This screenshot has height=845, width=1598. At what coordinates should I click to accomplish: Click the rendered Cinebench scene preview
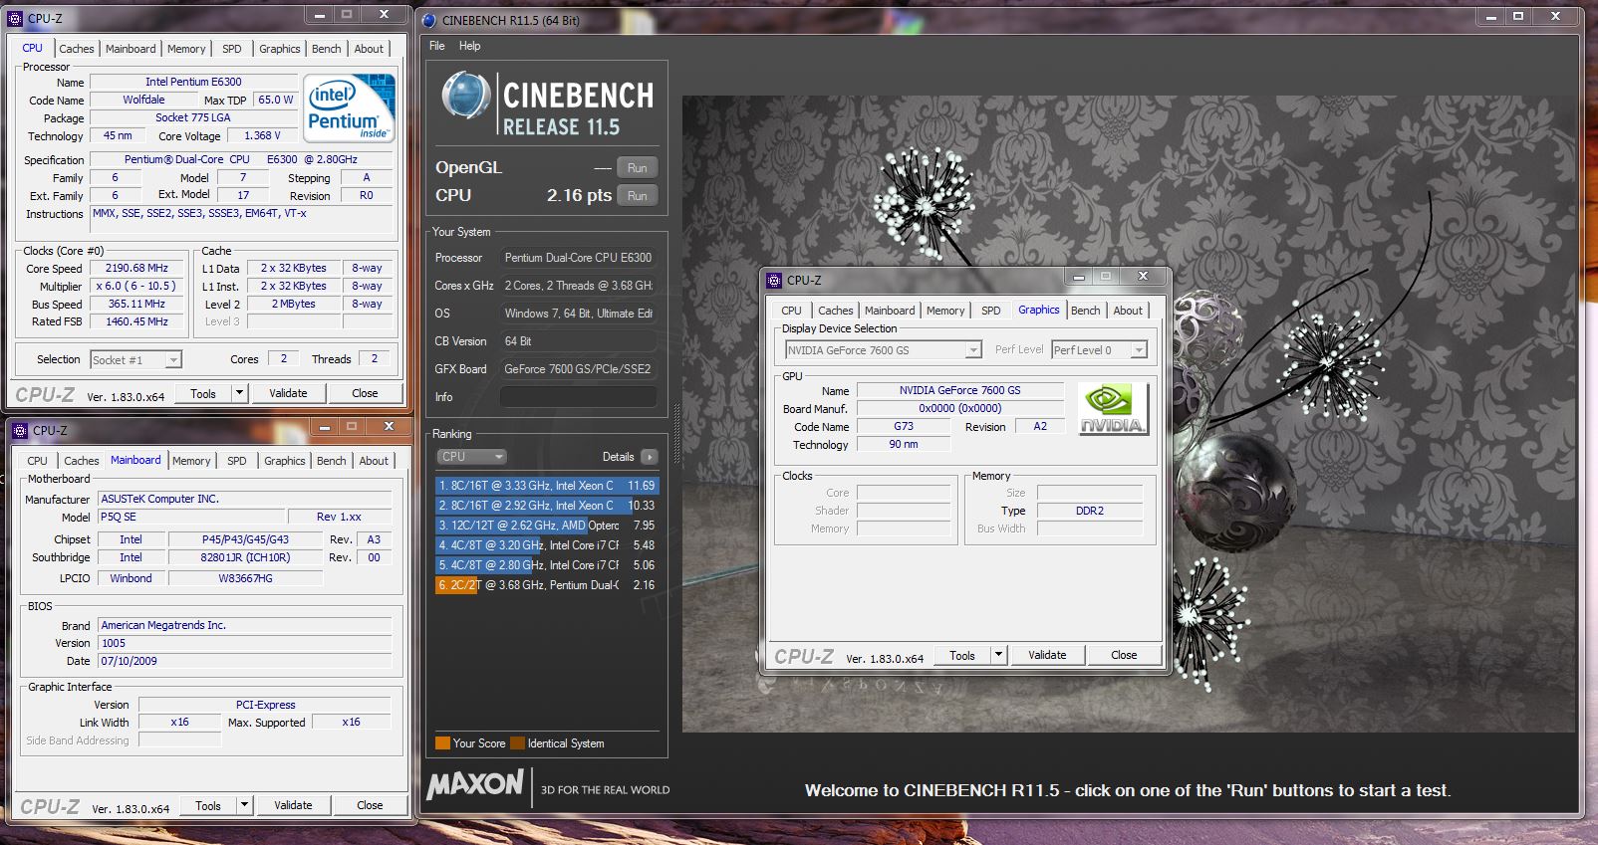[x=1129, y=414]
